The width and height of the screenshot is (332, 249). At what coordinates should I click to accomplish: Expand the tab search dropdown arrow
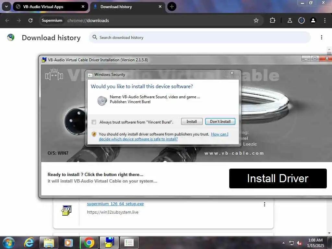(6, 6)
